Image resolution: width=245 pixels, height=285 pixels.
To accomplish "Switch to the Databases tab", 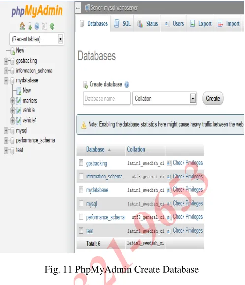I will pyautogui.click(x=93, y=24).
